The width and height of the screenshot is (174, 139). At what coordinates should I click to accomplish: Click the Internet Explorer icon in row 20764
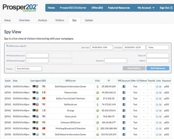(x=37, y=99)
